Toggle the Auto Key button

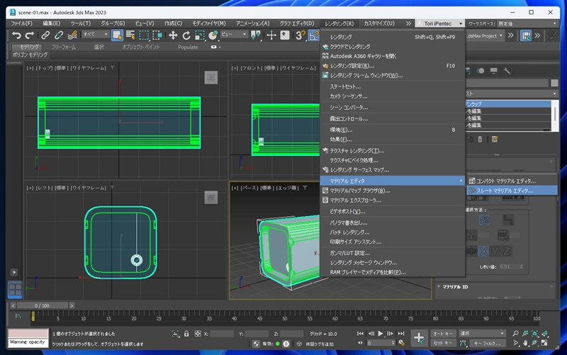coord(443,333)
